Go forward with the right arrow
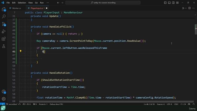Viewport: 197px width, 111px height. click(62, 3)
